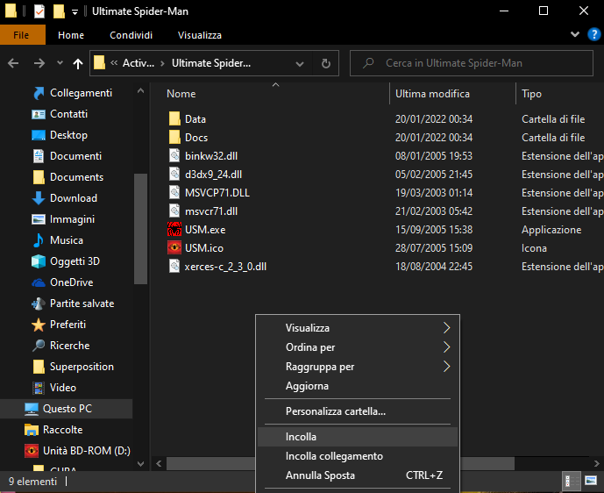Click the Properties checkmark icon in title bar
This screenshot has width=604, height=493.
[x=39, y=11]
